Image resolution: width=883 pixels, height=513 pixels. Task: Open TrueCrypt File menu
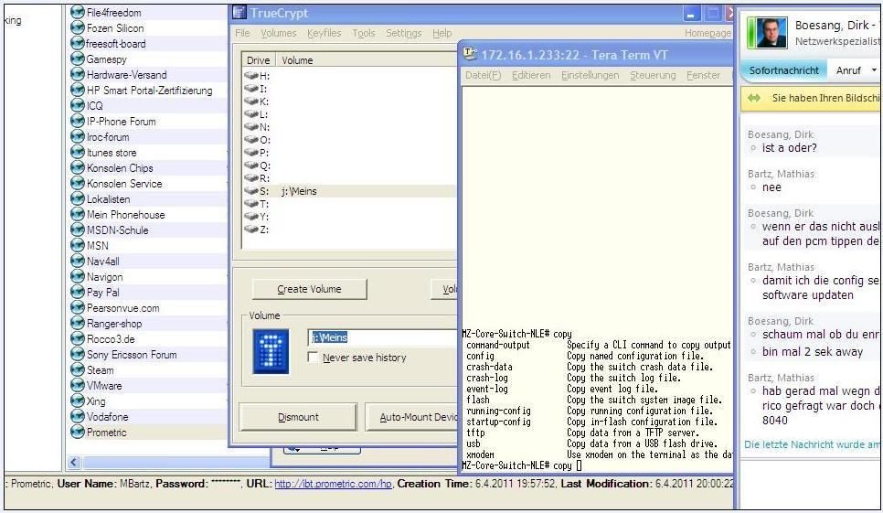pos(242,33)
